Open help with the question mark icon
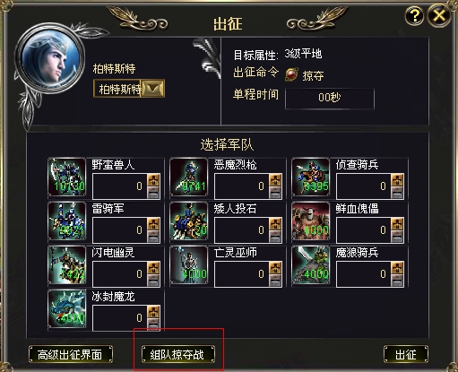 coord(414,15)
